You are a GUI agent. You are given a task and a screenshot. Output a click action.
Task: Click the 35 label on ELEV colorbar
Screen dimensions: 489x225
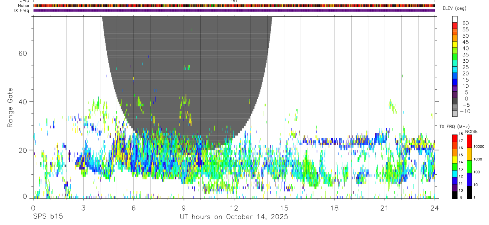(465, 55)
